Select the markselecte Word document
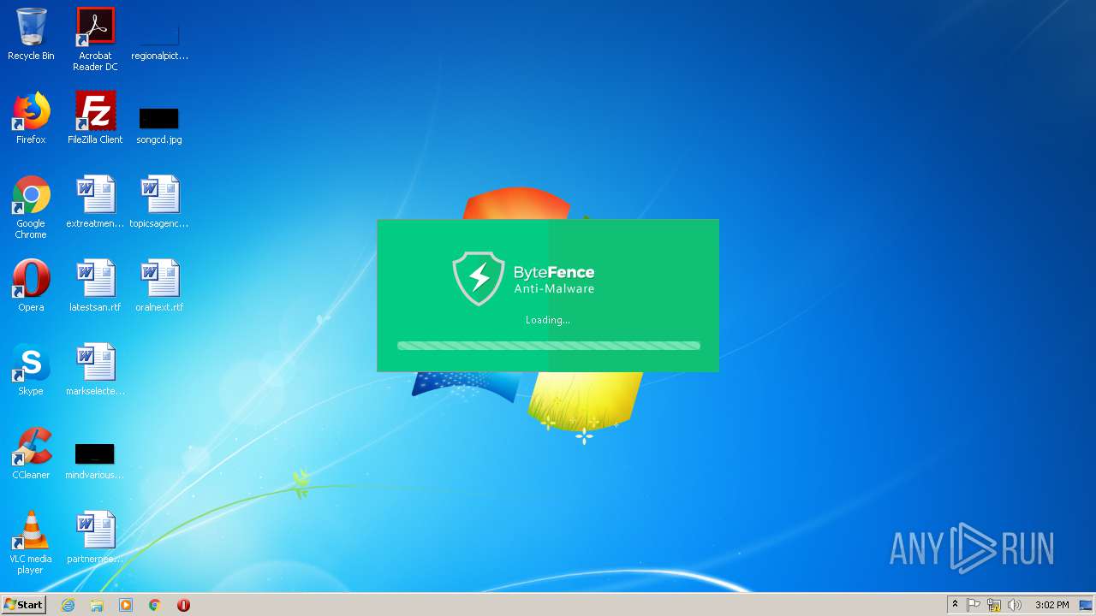This screenshot has width=1096, height=616. coord(95,370)
